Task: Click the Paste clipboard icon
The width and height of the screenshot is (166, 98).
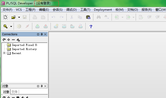Action: click(88, 17)
